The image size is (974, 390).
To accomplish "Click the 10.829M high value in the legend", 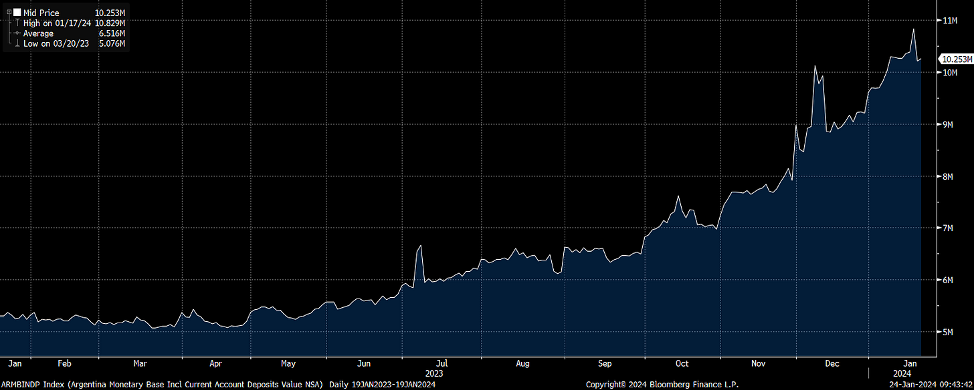I will (x=110, y=23).
